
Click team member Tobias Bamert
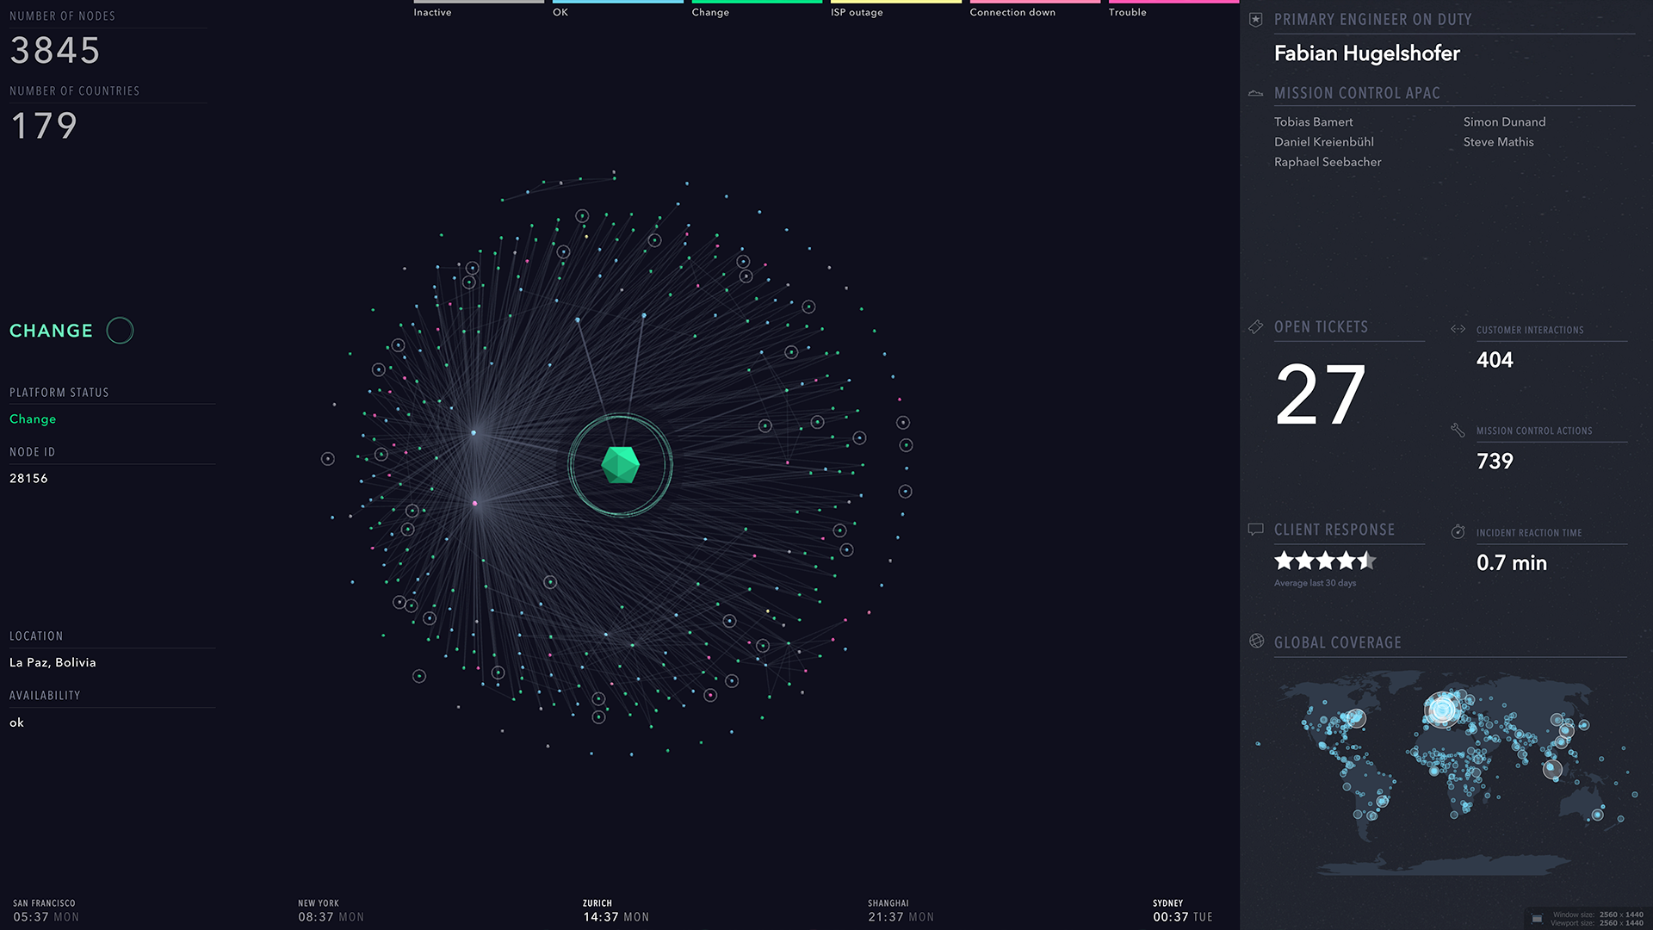tap(1313, 122)
